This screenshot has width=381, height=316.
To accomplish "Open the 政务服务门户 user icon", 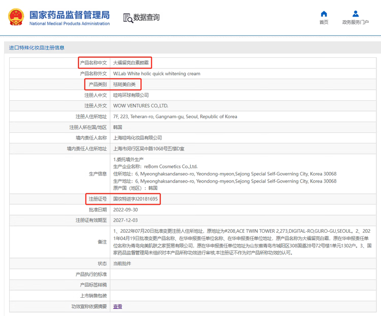I will (x=356, y=14).
